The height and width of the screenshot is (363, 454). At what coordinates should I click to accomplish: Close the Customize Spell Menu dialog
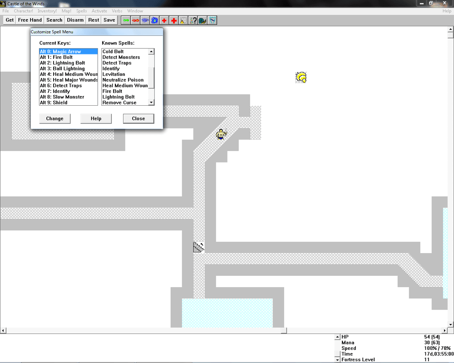tap(138, 119)
